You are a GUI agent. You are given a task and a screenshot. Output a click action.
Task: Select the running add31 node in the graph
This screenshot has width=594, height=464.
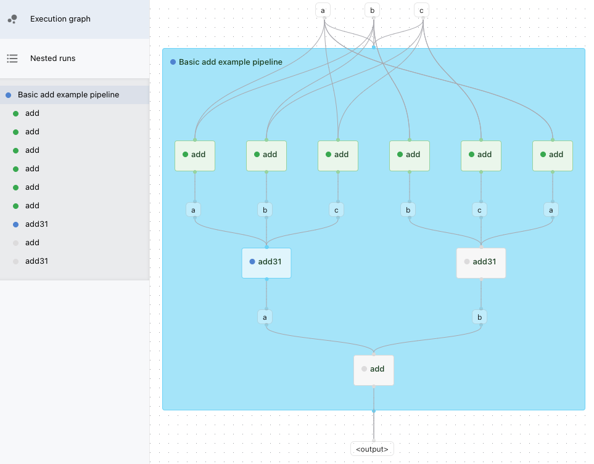[266, 262]
